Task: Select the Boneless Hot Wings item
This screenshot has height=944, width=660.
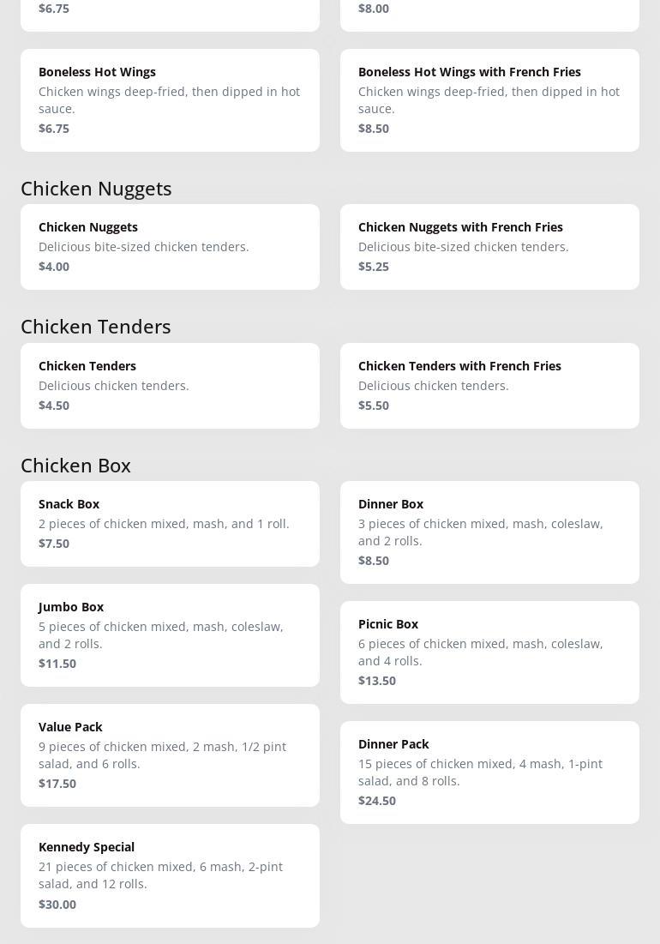Action: 170,100
